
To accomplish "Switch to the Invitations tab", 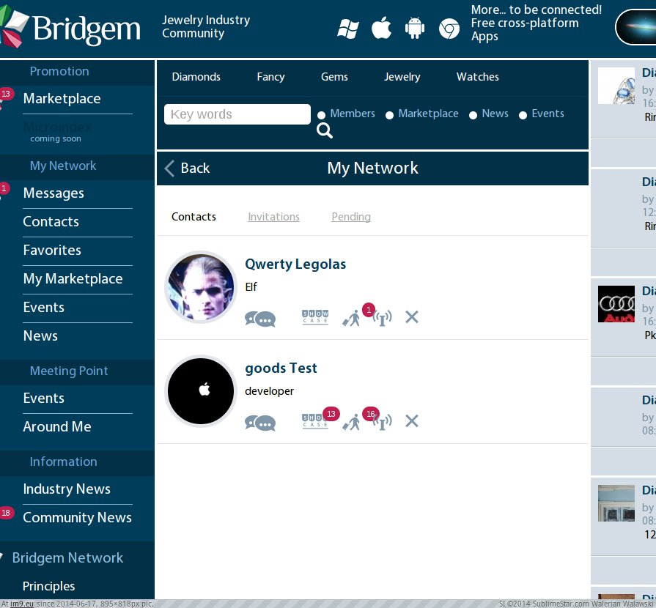I will pyautogui.click(x=273, y=217).
